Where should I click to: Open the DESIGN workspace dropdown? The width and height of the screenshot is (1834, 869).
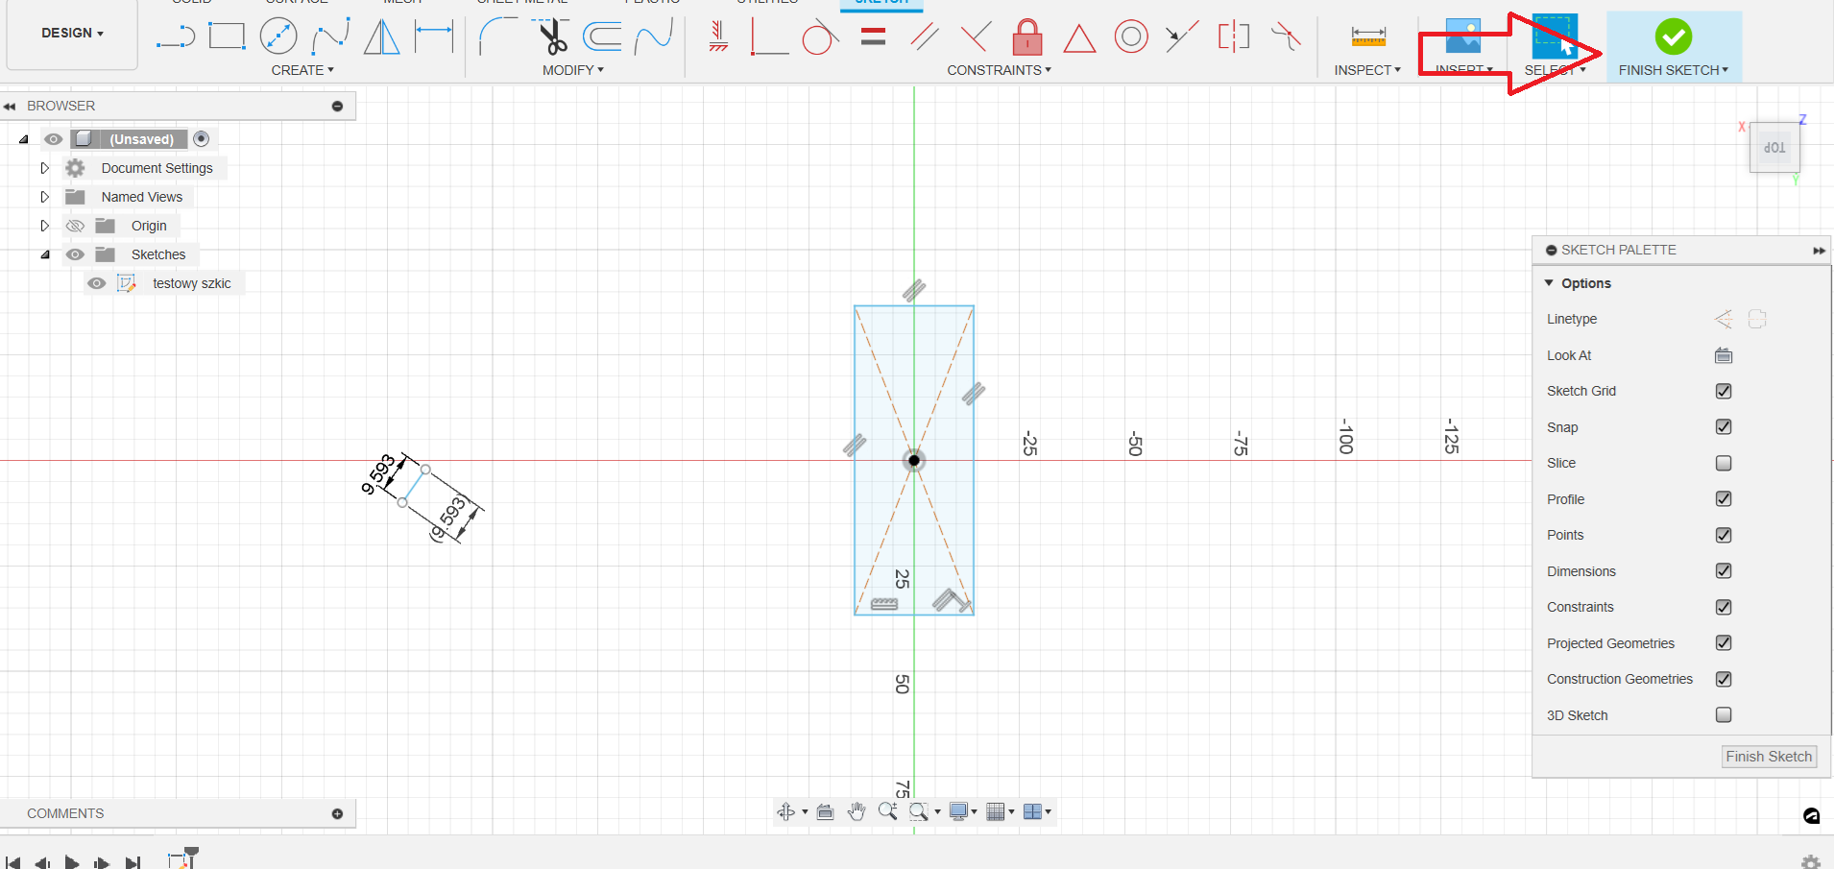click(72, 34)
